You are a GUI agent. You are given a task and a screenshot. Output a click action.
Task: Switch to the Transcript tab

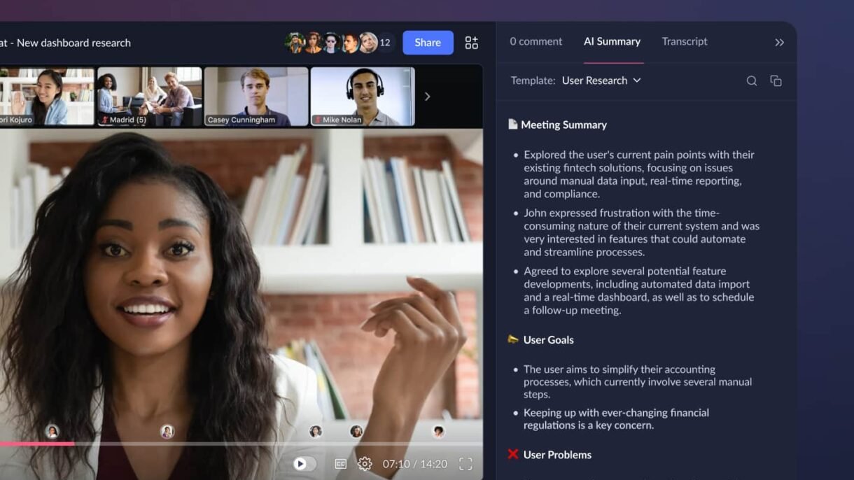(x=685, y=41)
